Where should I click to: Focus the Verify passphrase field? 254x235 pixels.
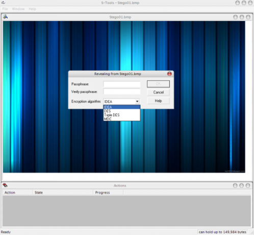click(x=122, y=91)
